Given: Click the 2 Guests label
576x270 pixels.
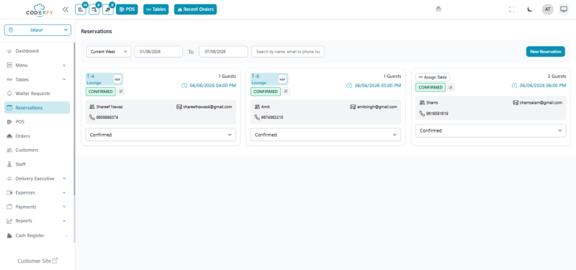Looking at the screenshot, I should tap(557, 76).
